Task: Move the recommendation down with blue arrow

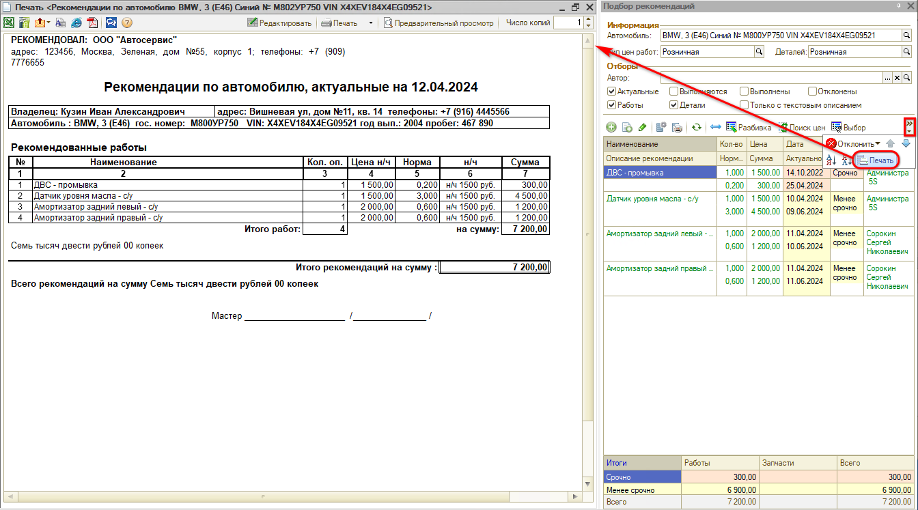Action: tap(906, 143)
